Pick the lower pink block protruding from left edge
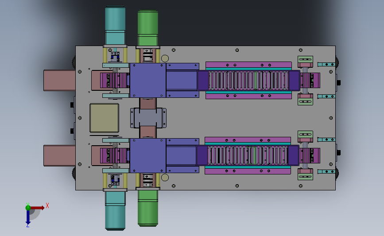The height and width of the screenshot is (236, 384). (x=59, y=156)
